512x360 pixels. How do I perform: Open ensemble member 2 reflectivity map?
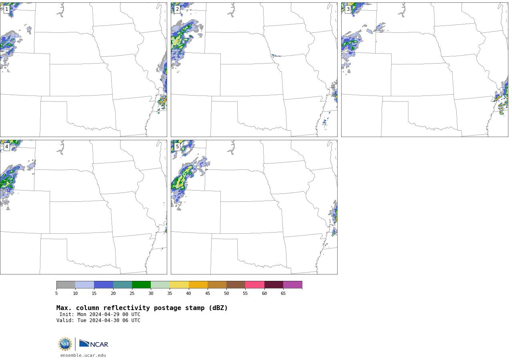pos(254,70)
